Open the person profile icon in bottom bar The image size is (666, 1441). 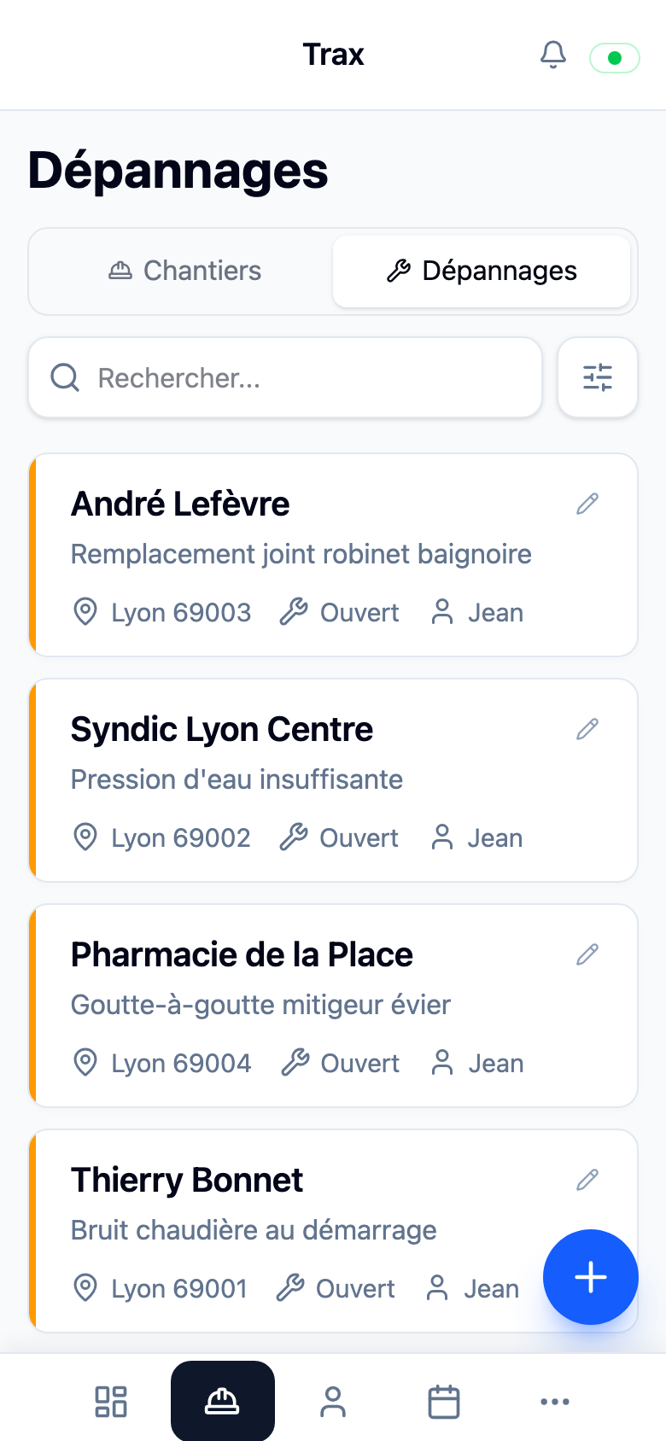(x=333, y=1402)
